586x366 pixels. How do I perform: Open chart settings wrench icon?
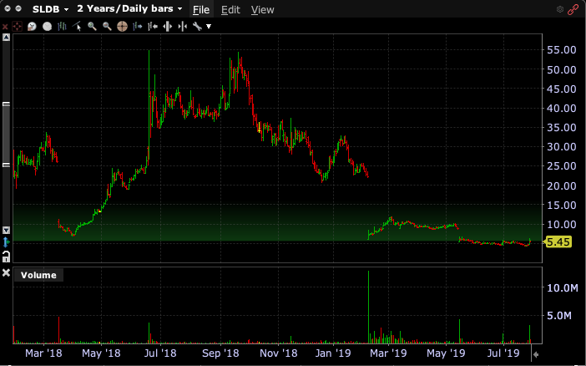tap(197, 26)
